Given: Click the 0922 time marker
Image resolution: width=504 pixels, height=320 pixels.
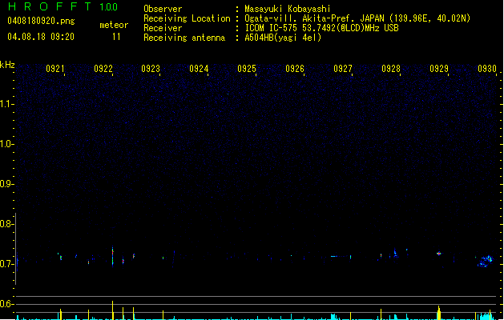Looking at the screenshot, I should pos(103,69).
